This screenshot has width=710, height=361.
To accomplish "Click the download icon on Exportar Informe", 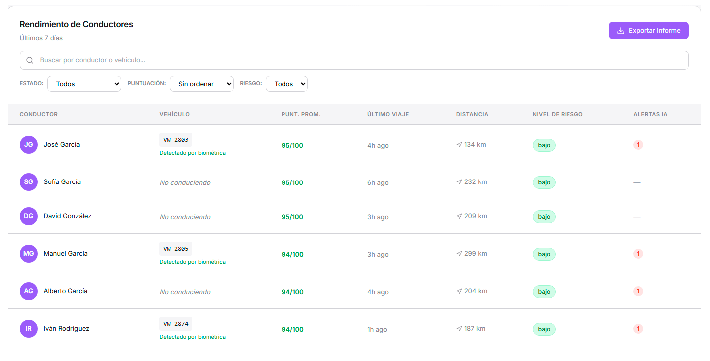I will point(621,31).
